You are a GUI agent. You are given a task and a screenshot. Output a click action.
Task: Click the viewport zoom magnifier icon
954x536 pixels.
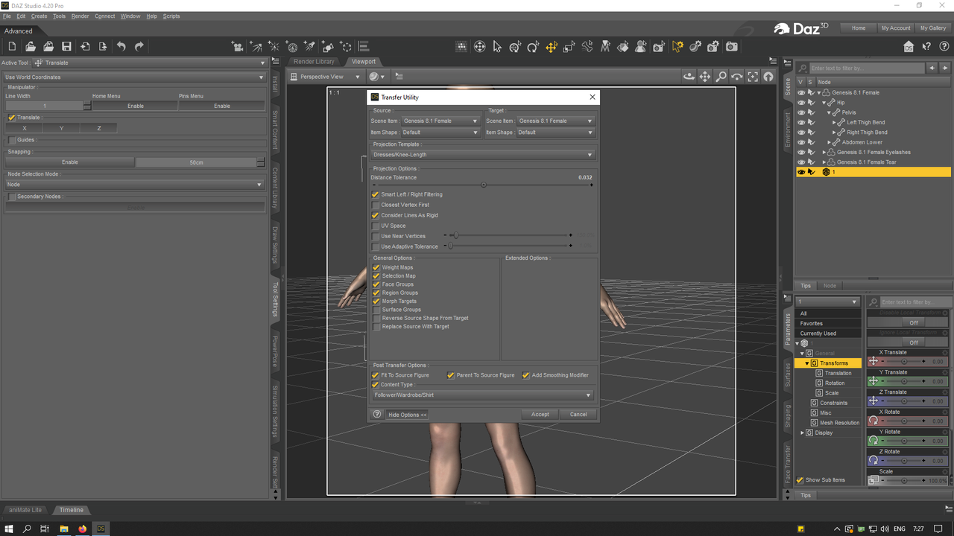coord(721,77)
